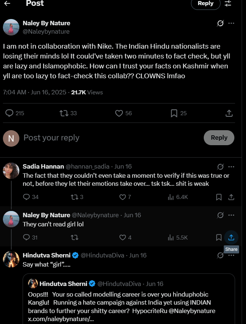The width and height of the screenshot is (246, 324).
Task: Click the Grok icon on main post
Action: coord(220,23)
